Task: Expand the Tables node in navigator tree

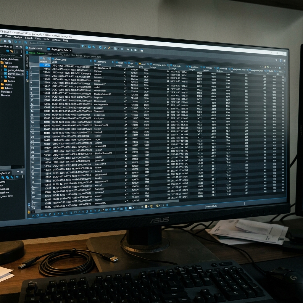Action: 2,77
